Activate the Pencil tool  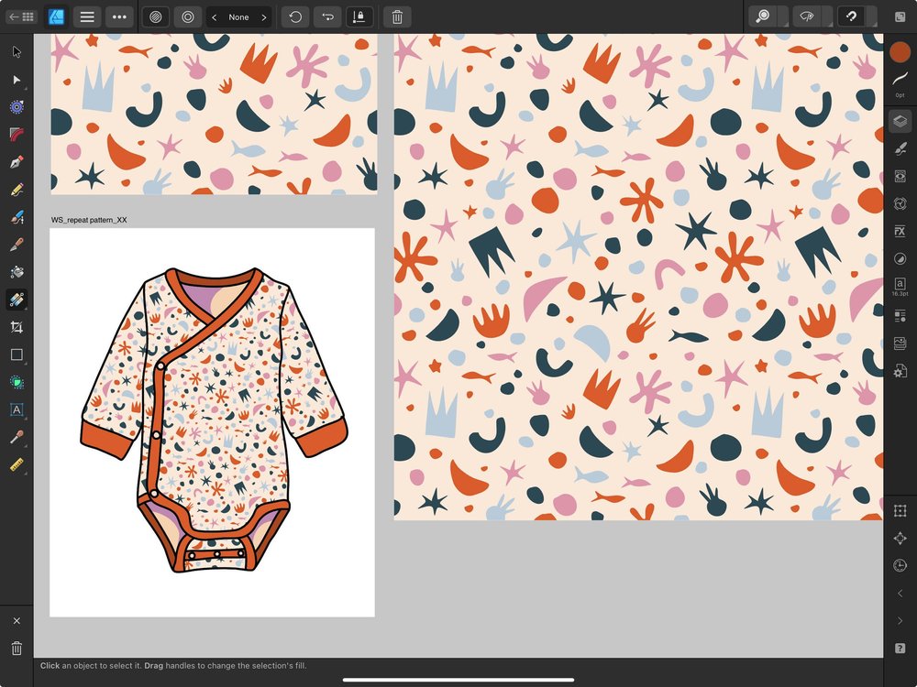pyautogui.click(x=17, y=190)
